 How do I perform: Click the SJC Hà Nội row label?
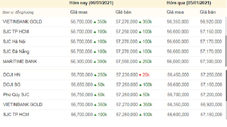pyautogui.click(x=14, y=42)
